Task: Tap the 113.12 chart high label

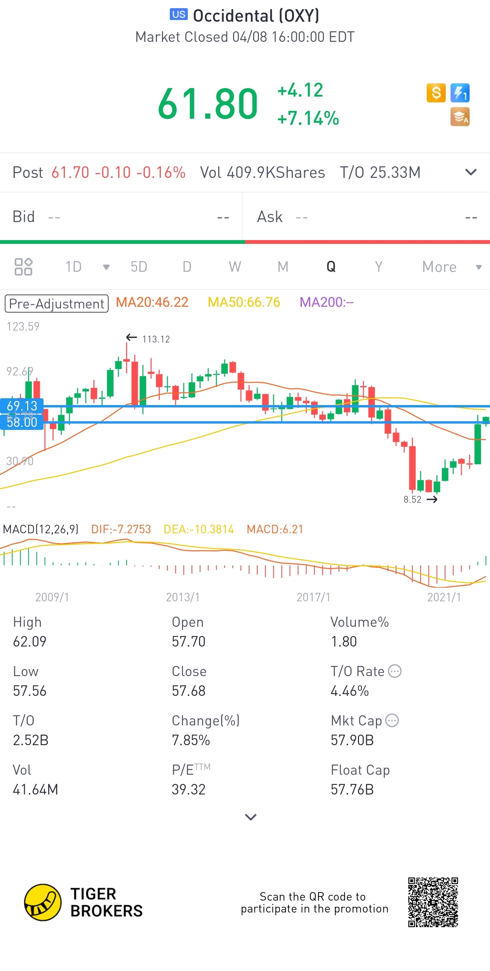Action: click(156, 339)
